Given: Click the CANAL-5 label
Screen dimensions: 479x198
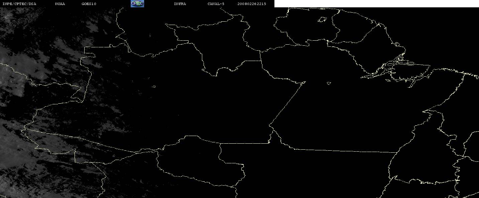Looking at the screenshot, I should (216, 4).
